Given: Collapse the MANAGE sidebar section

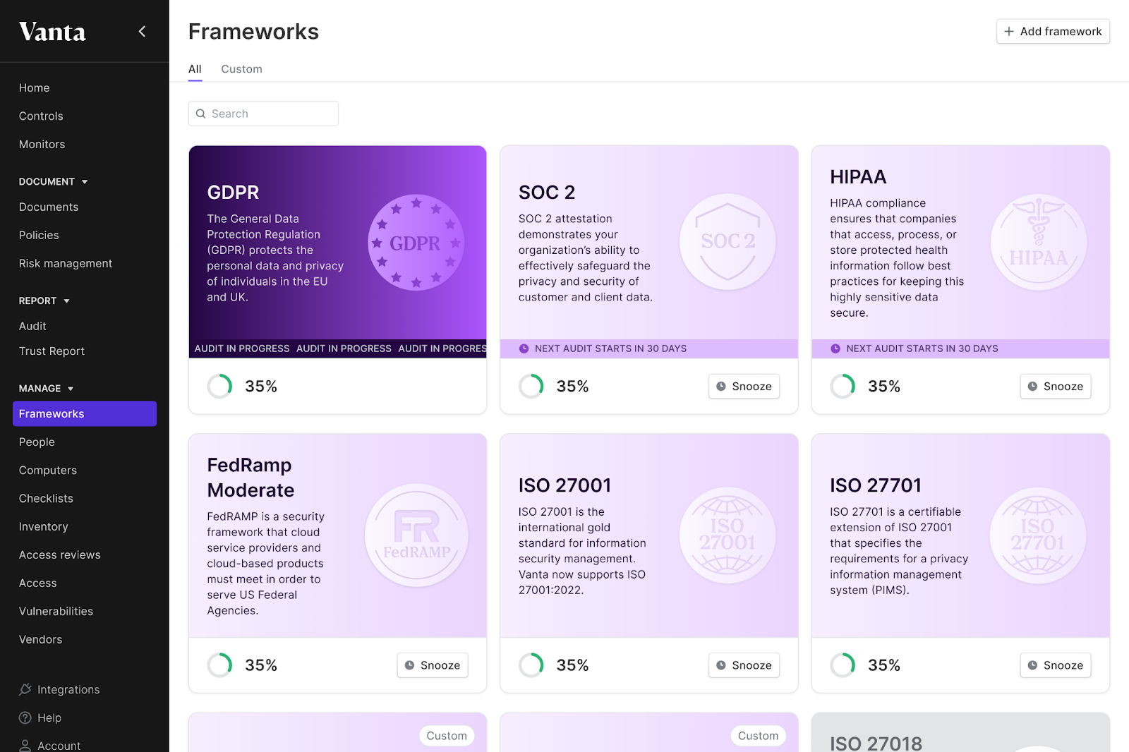Looking at the screenshot, I should 71,389.
